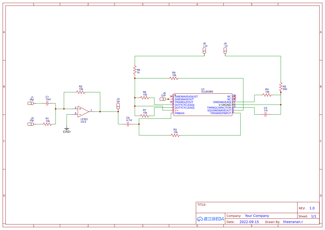Select the TP test point connector J3
The height and width of the screenshot is (230, 325).
119,106
